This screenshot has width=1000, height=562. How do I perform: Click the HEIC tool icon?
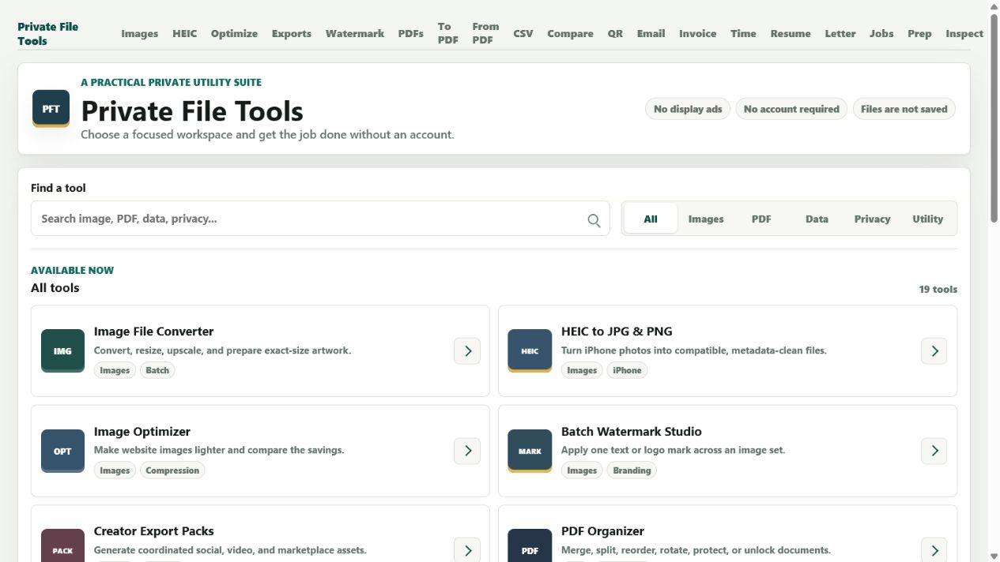[x=530, y=350]
